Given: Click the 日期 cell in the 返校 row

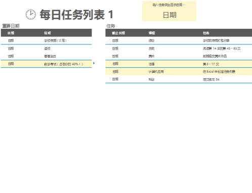Looking at the screenshot, I should tap(11, 49).
